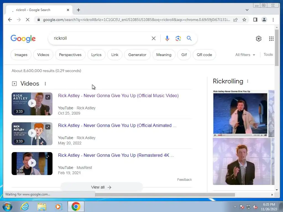The width and height of the screenshot is (283, 212).
Task: Filter results by Videos
Action: tap(43, 55)
